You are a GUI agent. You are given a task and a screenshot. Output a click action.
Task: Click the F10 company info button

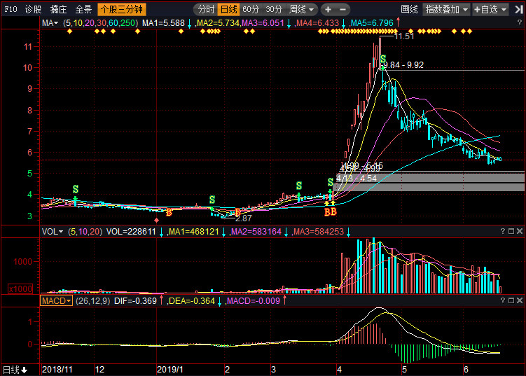click(10, 10)
